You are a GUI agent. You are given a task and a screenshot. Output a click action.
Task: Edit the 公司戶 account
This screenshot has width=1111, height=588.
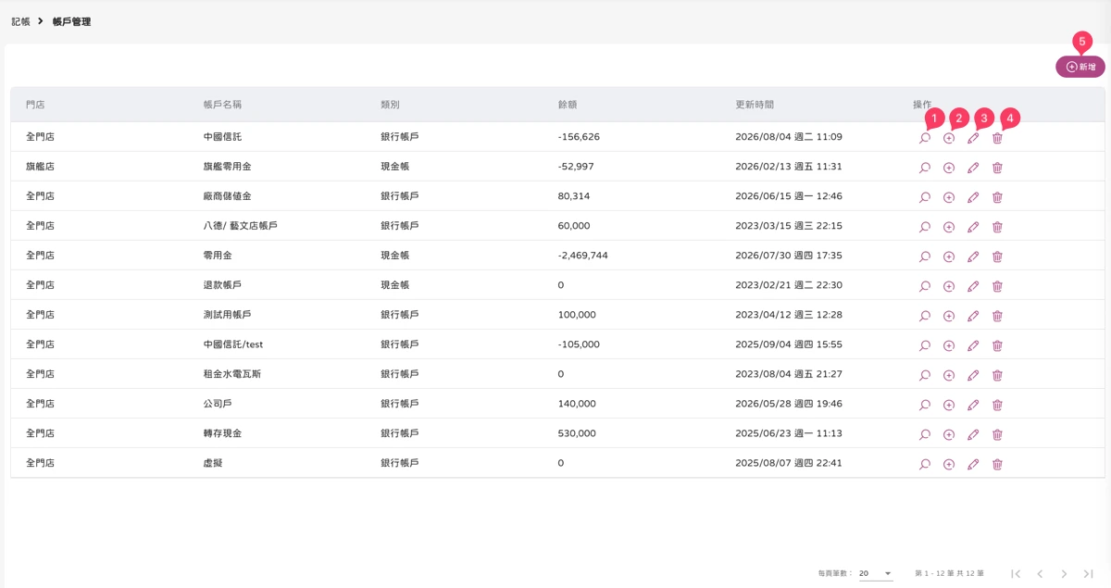(973, 405)
